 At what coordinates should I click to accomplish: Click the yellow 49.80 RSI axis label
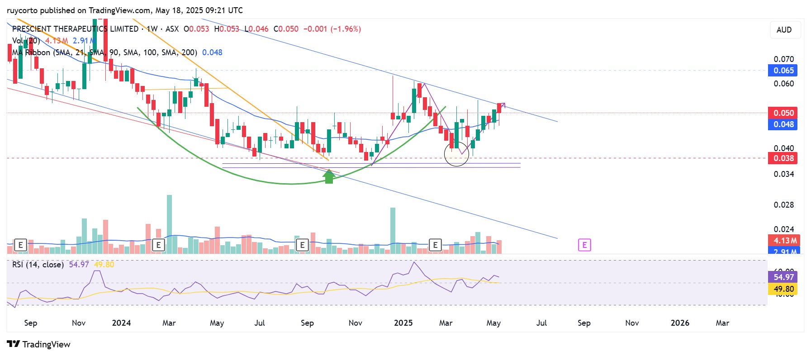point(783,289)
